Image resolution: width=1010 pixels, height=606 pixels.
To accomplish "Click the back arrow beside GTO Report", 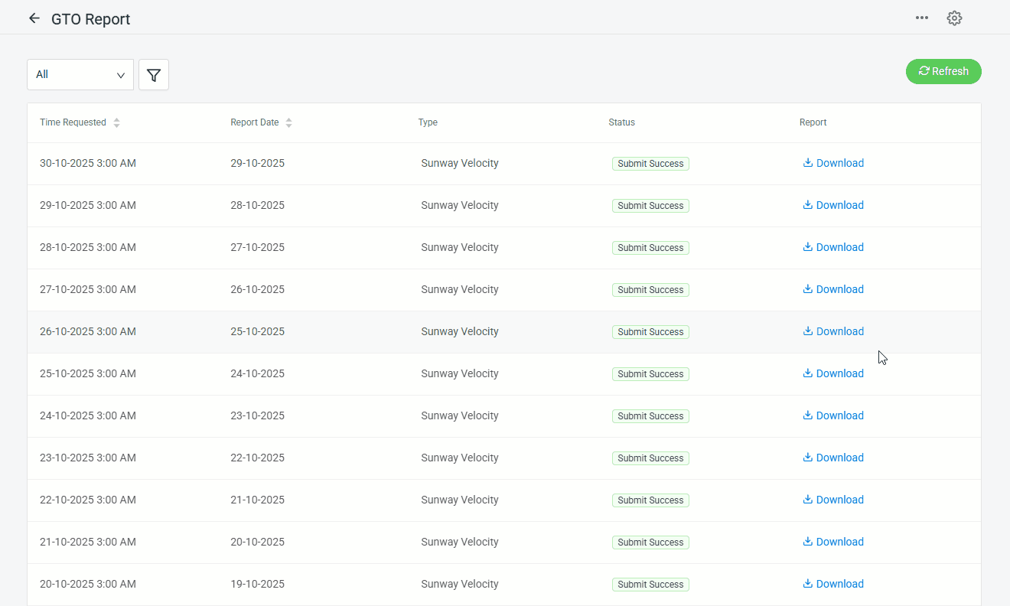I will [34, 18].
